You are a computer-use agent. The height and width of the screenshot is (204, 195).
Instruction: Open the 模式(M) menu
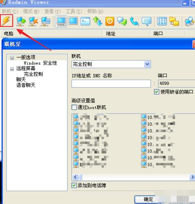click(31, 11)
